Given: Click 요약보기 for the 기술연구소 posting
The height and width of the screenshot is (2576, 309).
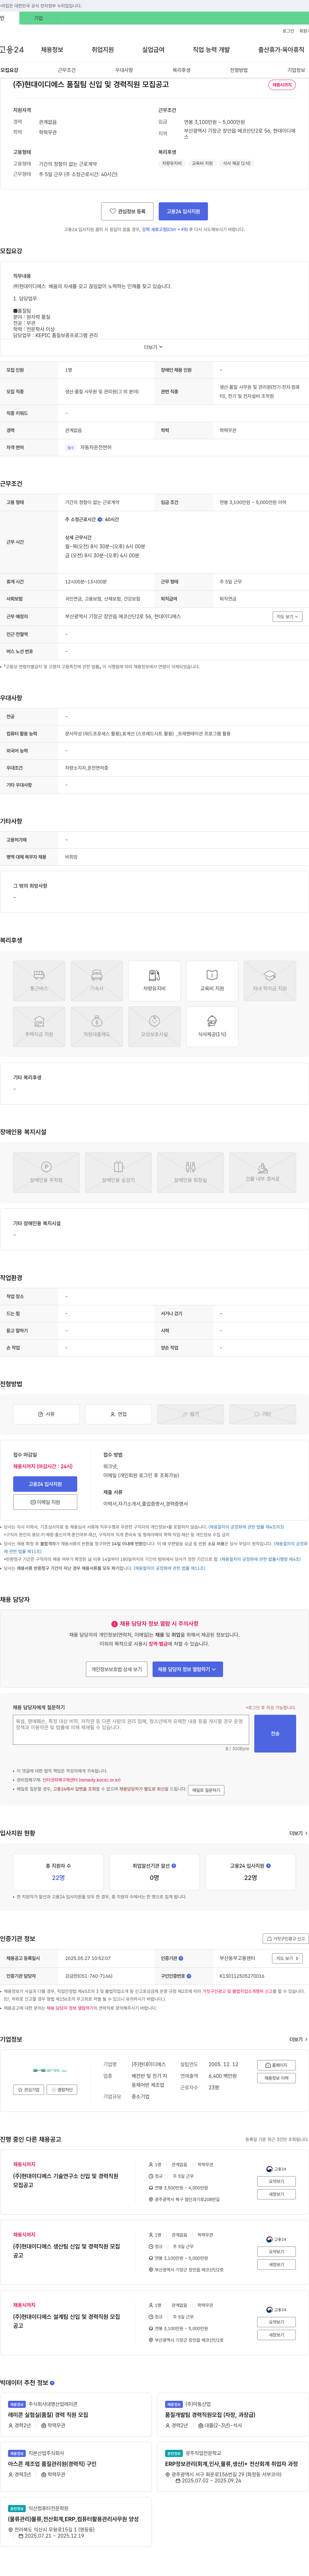Looking at the screenshot, I should click(276, 2181).
